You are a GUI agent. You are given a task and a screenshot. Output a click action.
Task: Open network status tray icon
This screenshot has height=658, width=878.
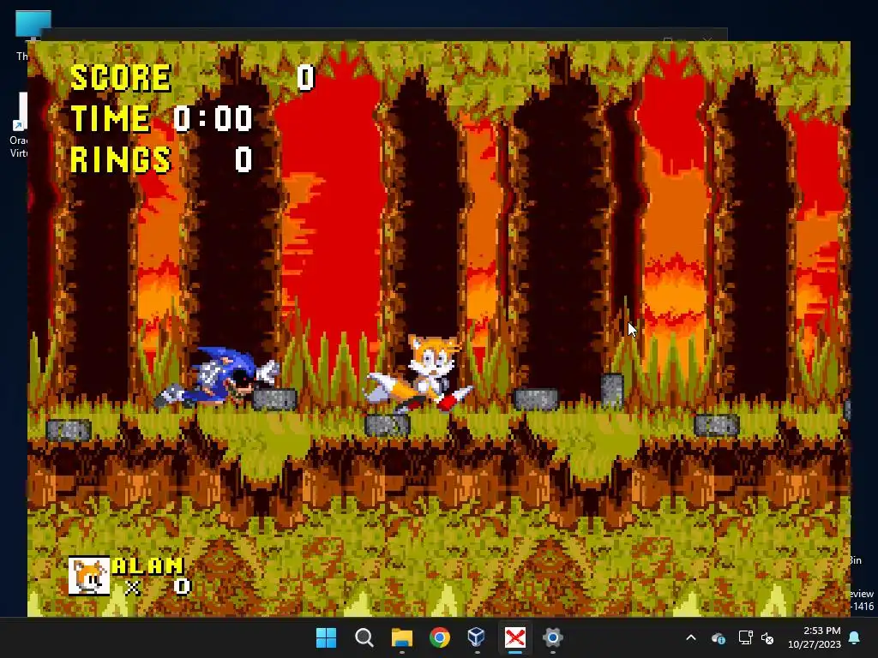point(745,637)
